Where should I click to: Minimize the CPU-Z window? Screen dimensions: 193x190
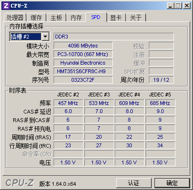click(170, 6)
